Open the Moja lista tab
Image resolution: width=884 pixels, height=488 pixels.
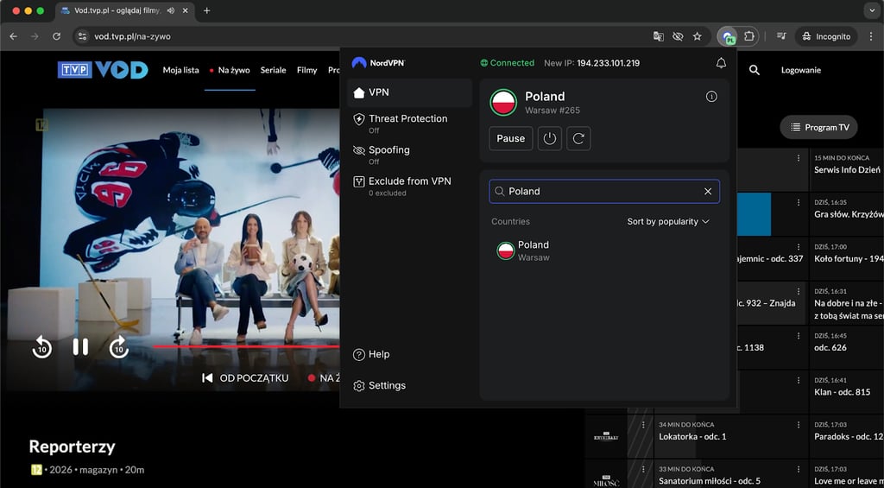181,71
